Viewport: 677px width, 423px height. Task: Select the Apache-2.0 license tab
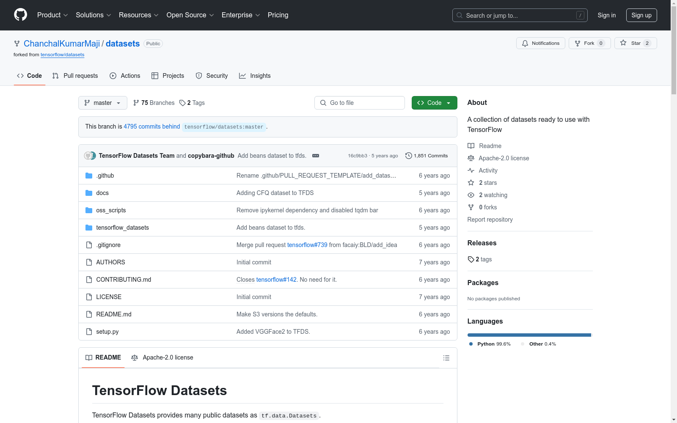click(162, 358)
